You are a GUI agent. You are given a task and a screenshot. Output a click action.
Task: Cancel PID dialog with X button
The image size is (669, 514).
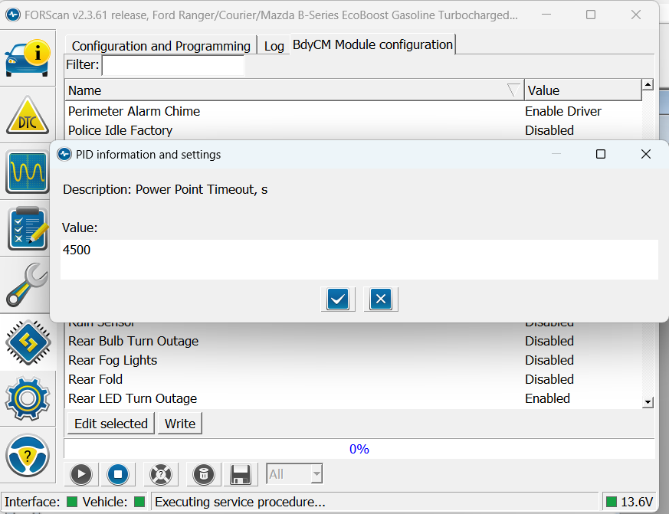tap(381, 299)
